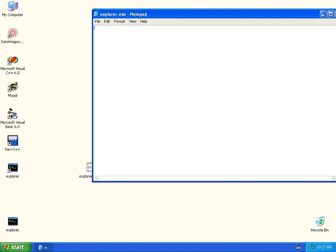Open the Help menu in Notepad
The height and width of the screenshot is (252, 336).
pyautogui.click(x=144, y=21)
